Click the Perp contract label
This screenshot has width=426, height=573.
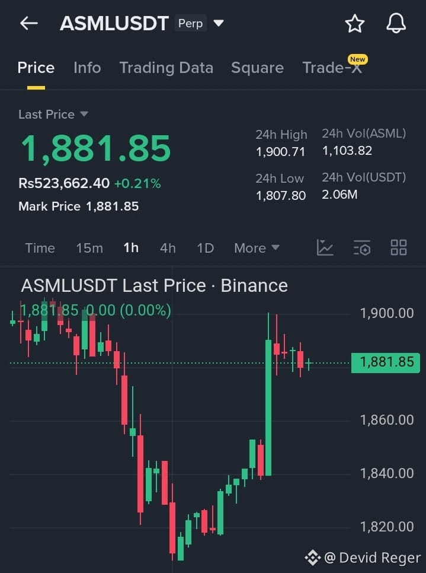tap(191, 23)
